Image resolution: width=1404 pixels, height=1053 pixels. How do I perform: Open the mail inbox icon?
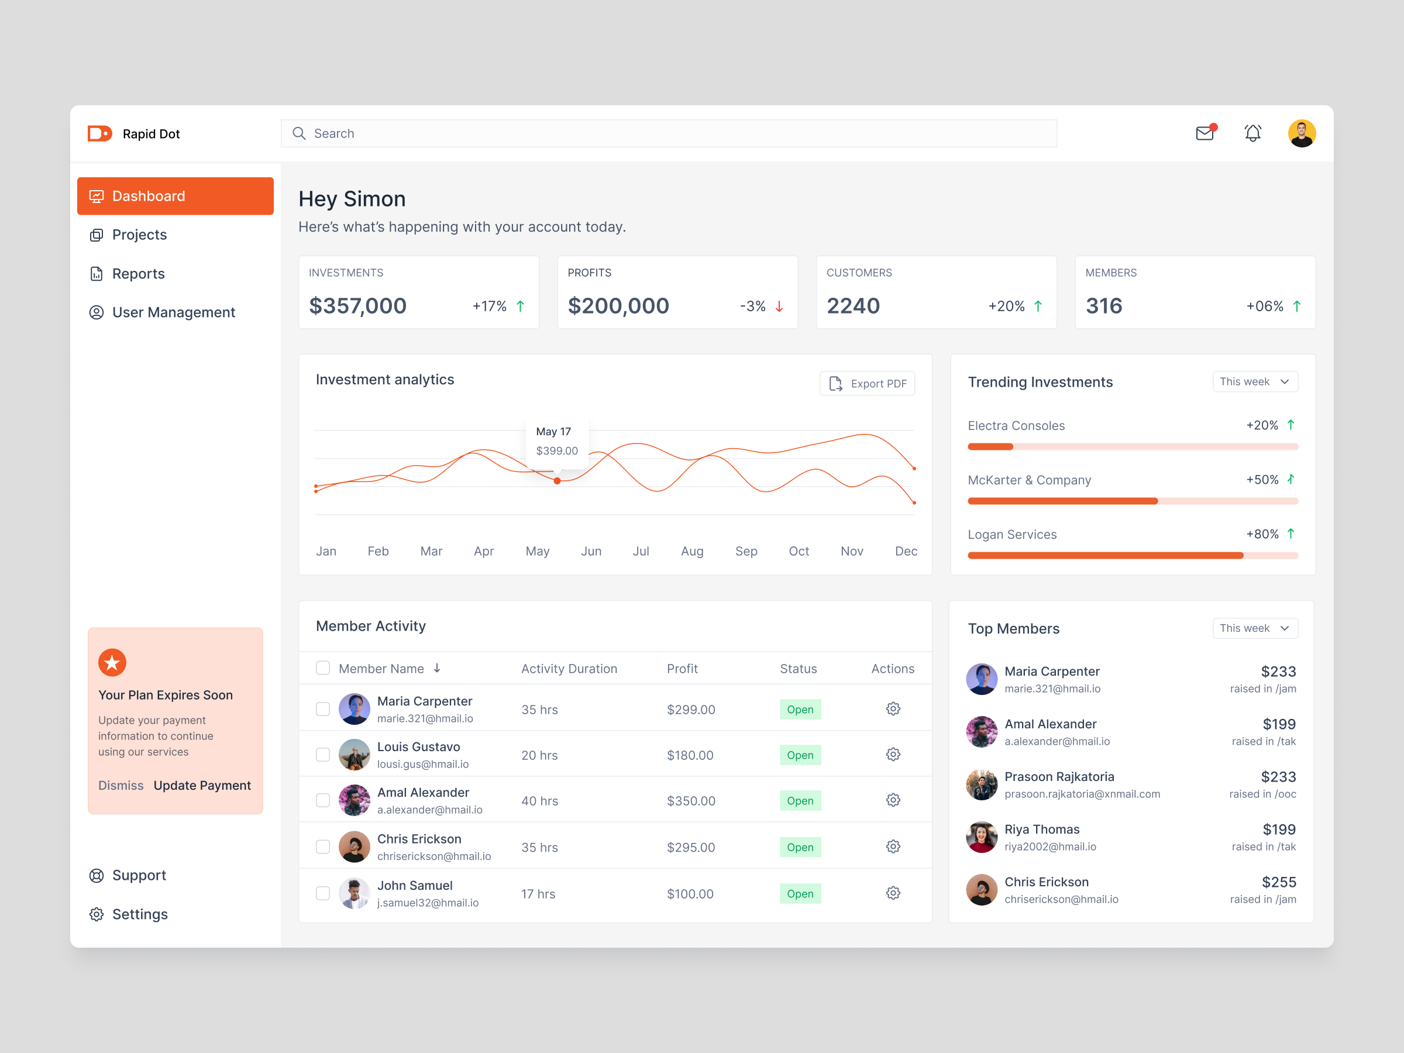[1204, 133]
